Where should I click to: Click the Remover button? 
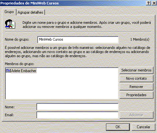point(136,87)
